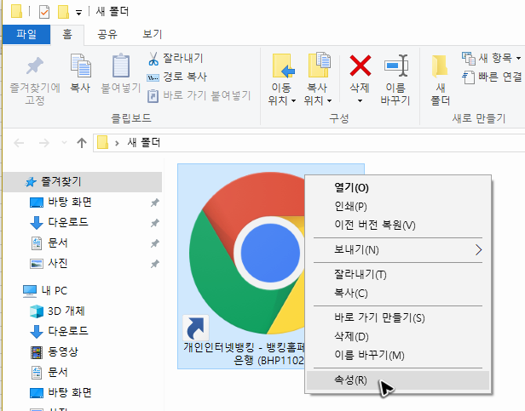Choose Copy (복사(C)) in the context menu

pos(398,294)
